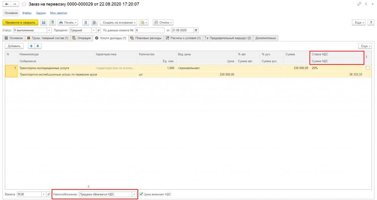Screen dimensions: 377x200
Task: Switch to 'Грузы, товарный состав' tab
Action: (x=47, y=38)
